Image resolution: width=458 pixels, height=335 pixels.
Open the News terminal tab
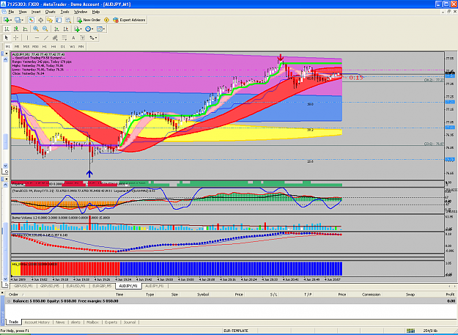[60, 322]
